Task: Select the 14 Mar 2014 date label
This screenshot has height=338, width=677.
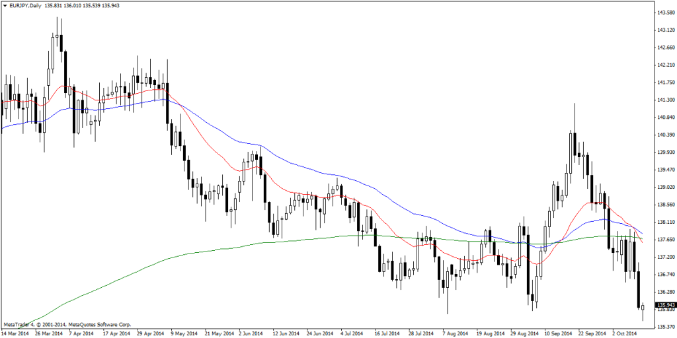Action: 15,334
